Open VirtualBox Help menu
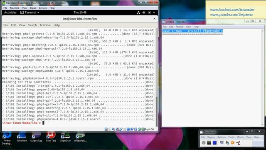This screenshot has height=150, width=266. (52, 8)
